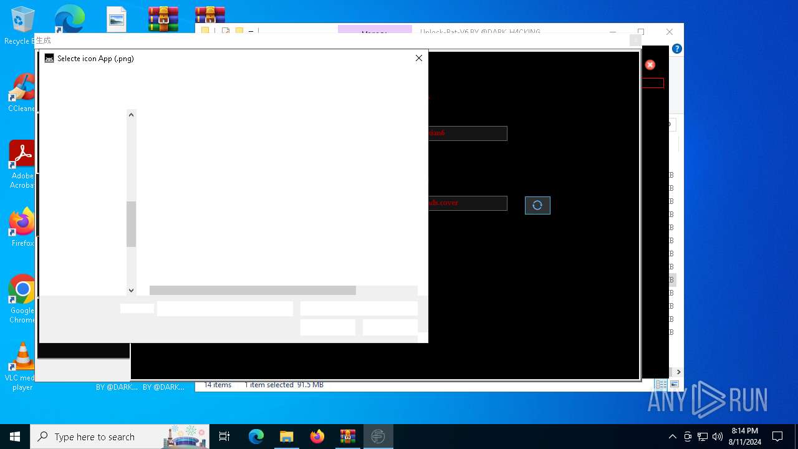
Task: Click the taskbar search box
Action: (x=121, y=437)
